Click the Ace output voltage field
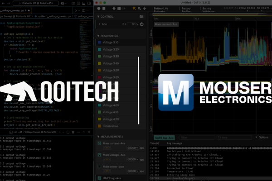This screenshot has height=181, width=272. pyautogui.click(x=131, y=24)
